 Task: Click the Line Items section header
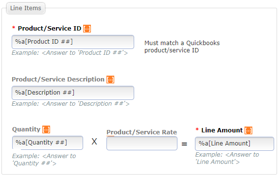pos(26,8)
